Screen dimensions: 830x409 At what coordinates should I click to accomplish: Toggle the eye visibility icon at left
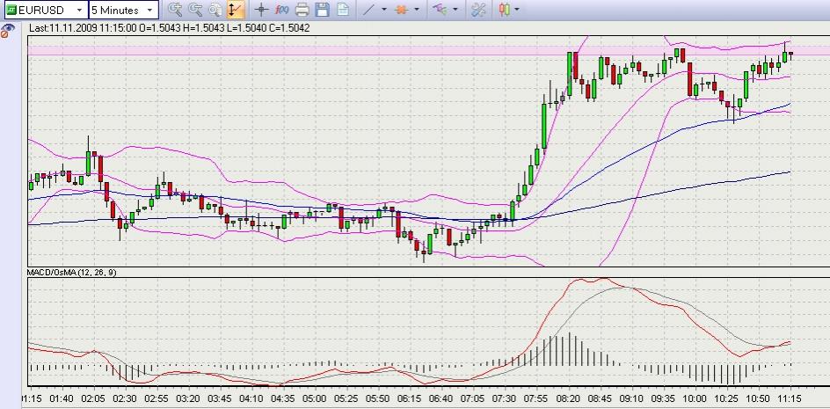click(9, 29)
